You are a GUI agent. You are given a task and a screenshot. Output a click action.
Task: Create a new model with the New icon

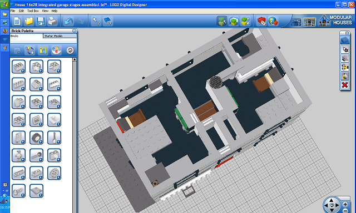tap(17, 21)
